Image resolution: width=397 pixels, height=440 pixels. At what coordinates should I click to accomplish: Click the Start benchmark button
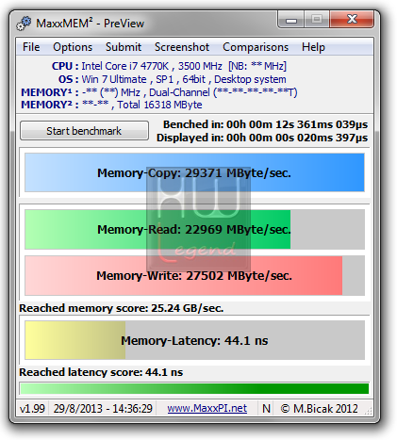(84, 131)
